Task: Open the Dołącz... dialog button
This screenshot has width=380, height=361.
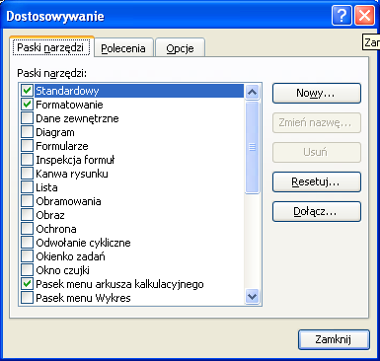Action: point(317,211)
